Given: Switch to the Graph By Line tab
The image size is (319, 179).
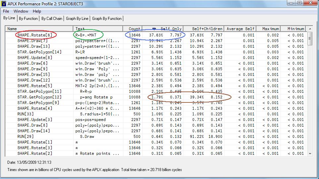Looking at the screenshot, I should [77, 19].
